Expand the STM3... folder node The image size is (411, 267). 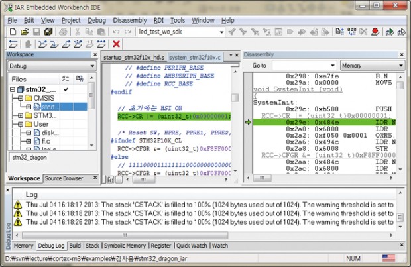point(21,115)
